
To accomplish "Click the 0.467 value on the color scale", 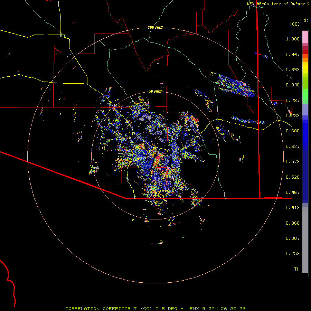I will pyautogui.click(x=293, y=192).
